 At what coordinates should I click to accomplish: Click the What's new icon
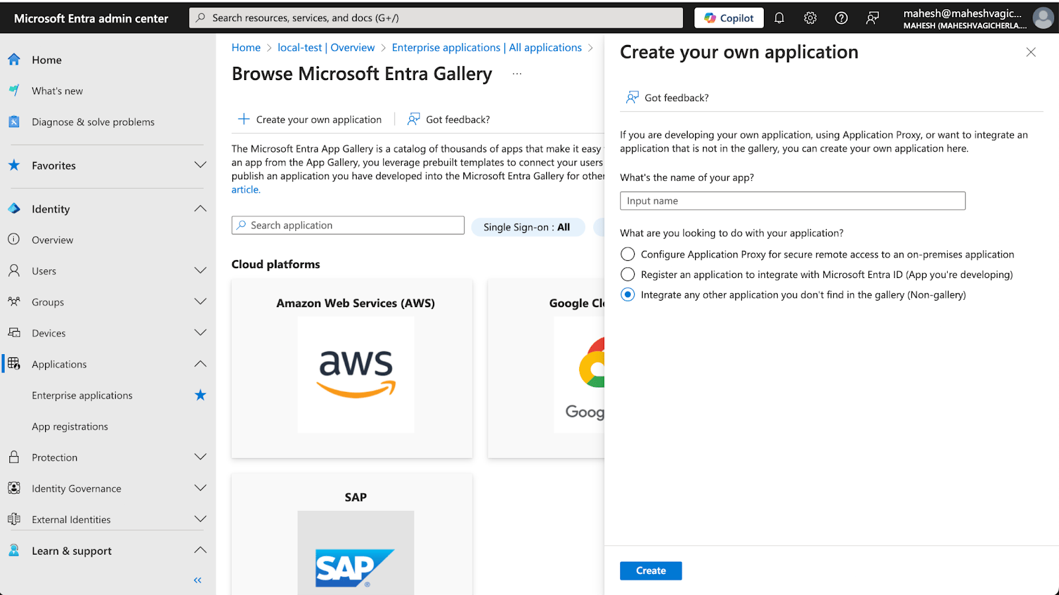(14, 91)
